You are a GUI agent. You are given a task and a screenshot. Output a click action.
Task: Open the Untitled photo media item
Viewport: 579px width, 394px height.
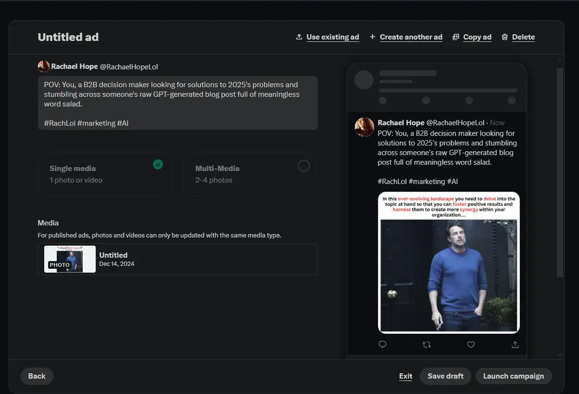[177, 259]
